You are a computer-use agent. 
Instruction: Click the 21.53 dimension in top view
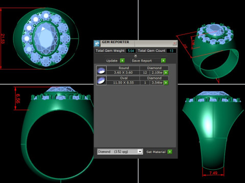click(x=3, y=39)
